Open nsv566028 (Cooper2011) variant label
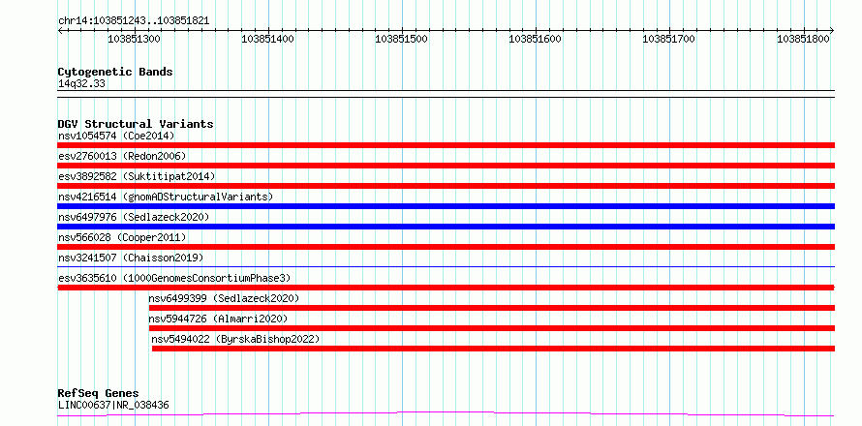 coord(122,237)
